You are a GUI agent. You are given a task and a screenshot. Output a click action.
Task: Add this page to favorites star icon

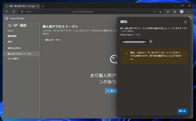coord(160,11)
